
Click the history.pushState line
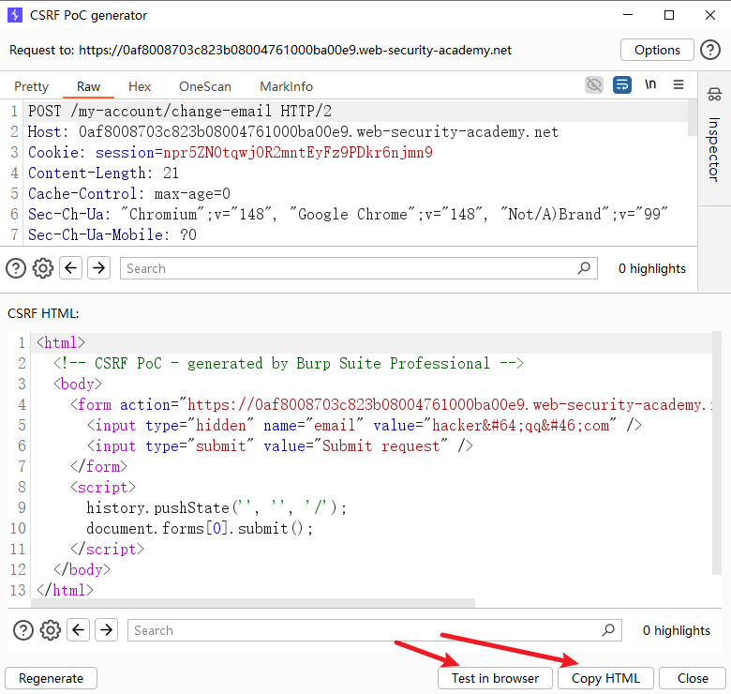click(216, 507)
